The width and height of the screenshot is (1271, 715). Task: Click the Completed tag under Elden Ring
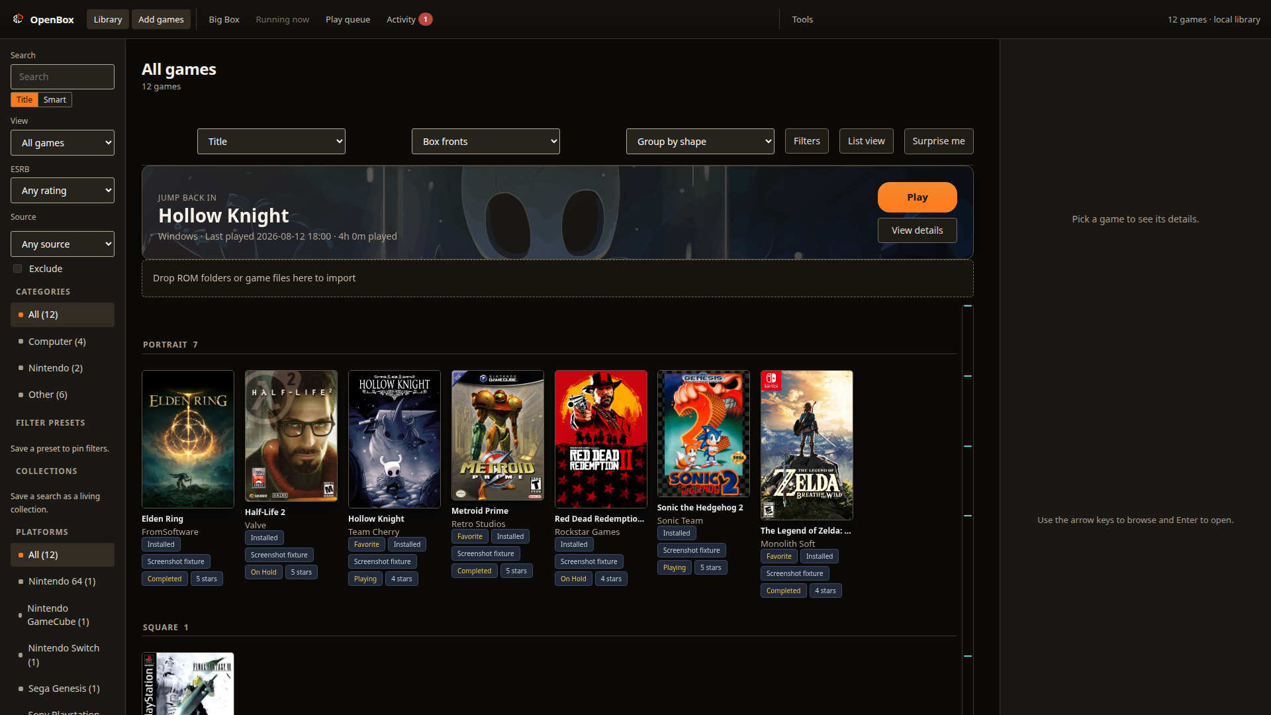point(164,579)
